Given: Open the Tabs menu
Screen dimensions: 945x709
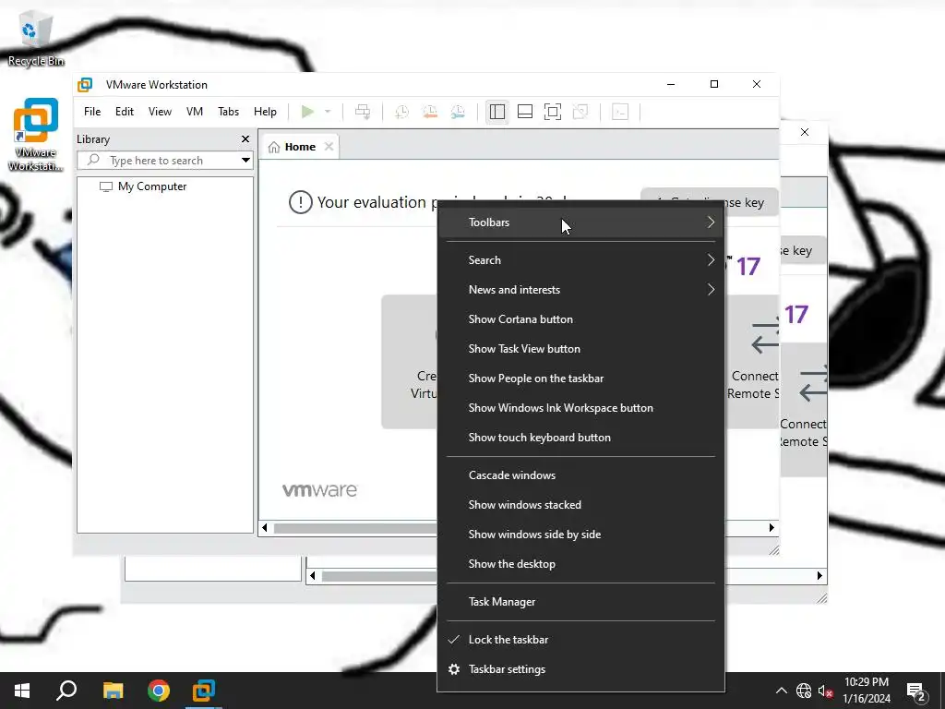Looking at the screenshot, I should click(229, 112).
